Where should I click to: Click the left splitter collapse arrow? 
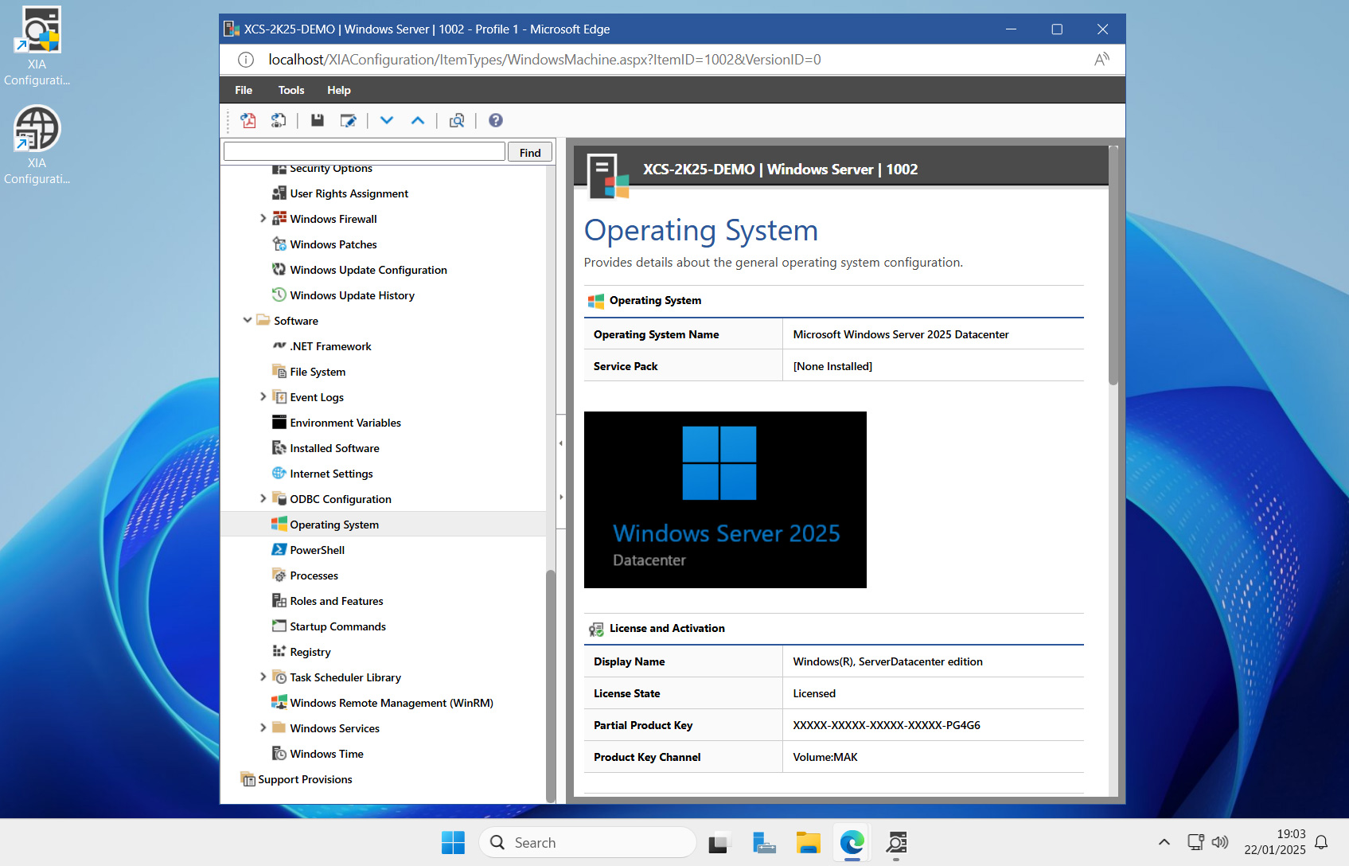(561, 443)
